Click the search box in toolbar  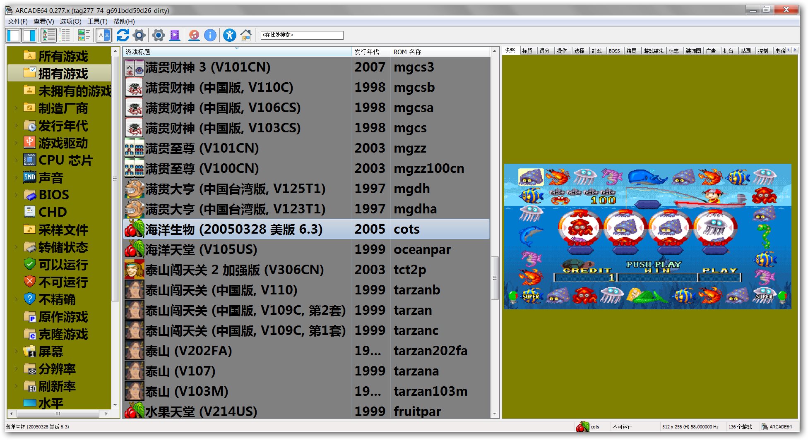pyautogui.click(x=302, y=35)
